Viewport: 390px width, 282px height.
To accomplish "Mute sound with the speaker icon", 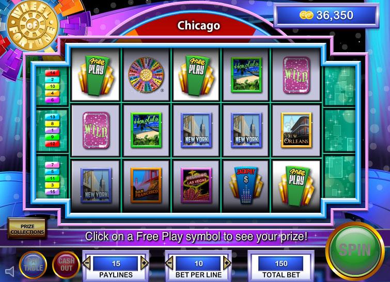I will (x=10, y=272).
